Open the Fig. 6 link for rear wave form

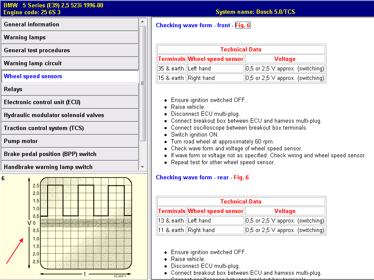241,178
